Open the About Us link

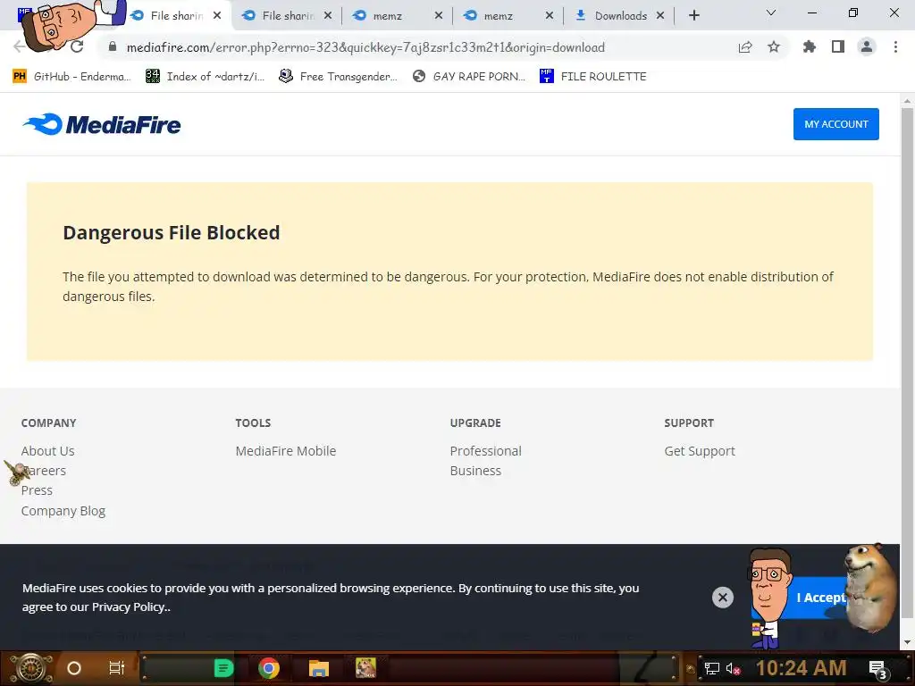[x=48, y=451]
